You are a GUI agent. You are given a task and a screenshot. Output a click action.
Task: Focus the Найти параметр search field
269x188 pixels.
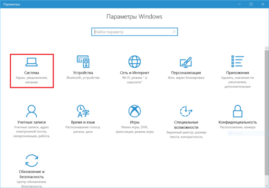click(x=134, y=32)
